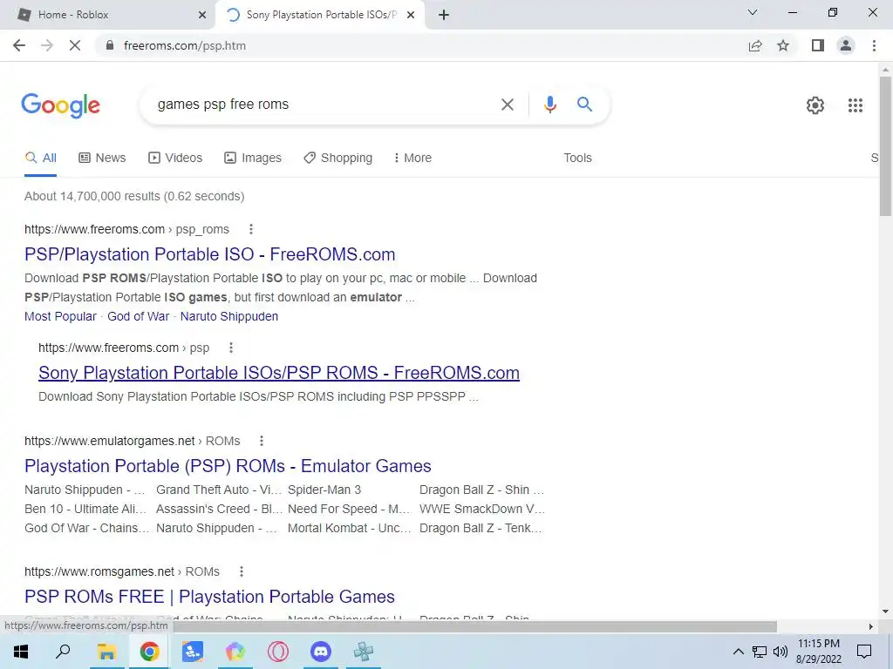Open PSP ROMs FREE Playstation Portable Games
This screenshot has width=893, height=669.
209,596
